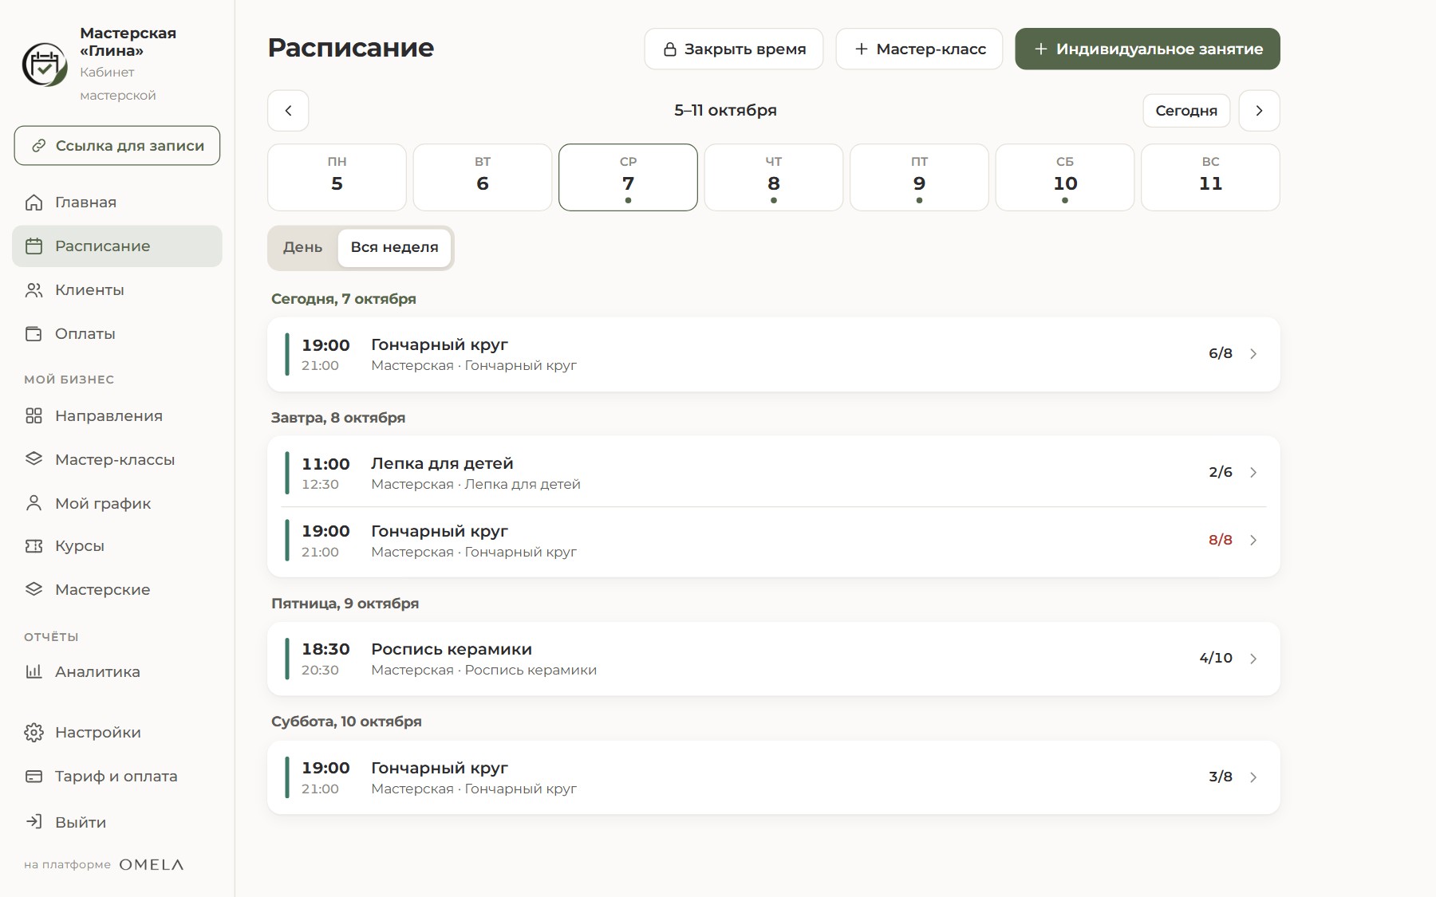Screen dimensions: 1436x897
Task: Click the 5–11 октября week label
Action: (725, 111)
